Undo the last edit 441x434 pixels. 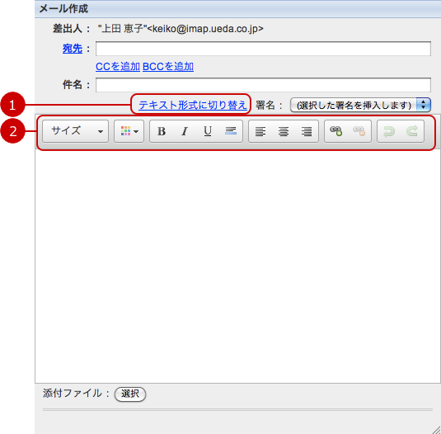tap(389, 131)
